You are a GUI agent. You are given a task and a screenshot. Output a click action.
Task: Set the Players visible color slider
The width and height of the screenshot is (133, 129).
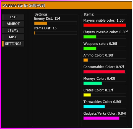click(x=105, y=25)
